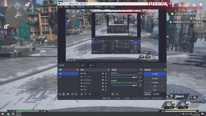Image resolution: width=206 pixels, height=116 pixels.
Task: Lock the 文本 (GDI+) 2 source
Action: pyautogui.click(x=106, y=80)
